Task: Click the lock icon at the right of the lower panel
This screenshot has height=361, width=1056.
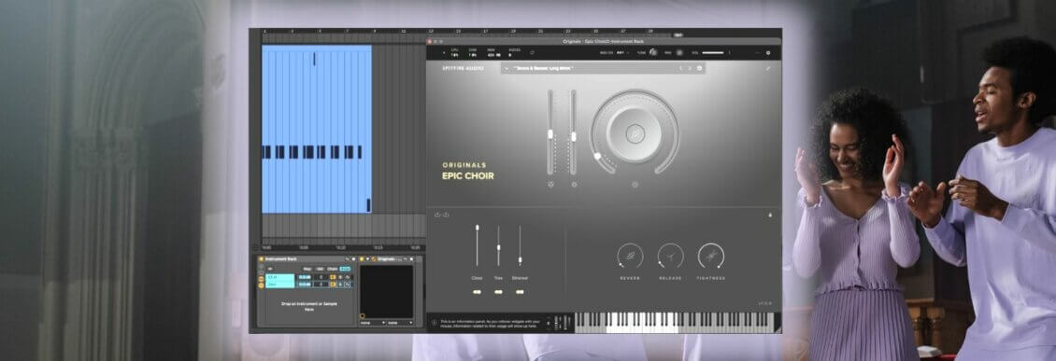Action: tap(770, 215)
